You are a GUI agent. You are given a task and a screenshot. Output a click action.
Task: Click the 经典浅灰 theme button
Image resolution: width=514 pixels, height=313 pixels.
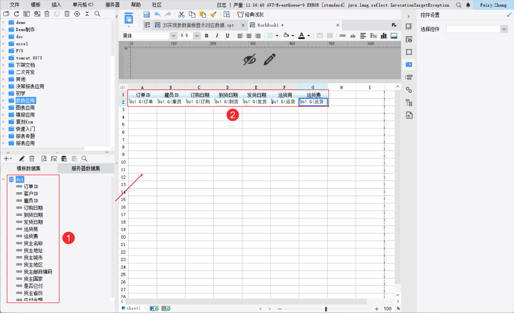click(x=251, y=14)
